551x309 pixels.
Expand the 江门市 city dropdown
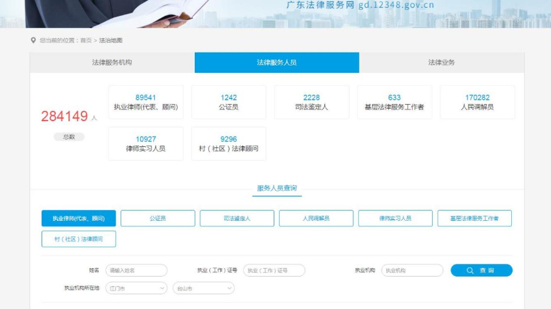point(136,288)
